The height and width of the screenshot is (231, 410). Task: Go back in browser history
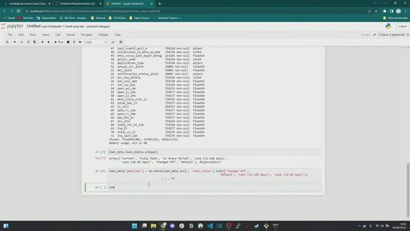(4, 12)
